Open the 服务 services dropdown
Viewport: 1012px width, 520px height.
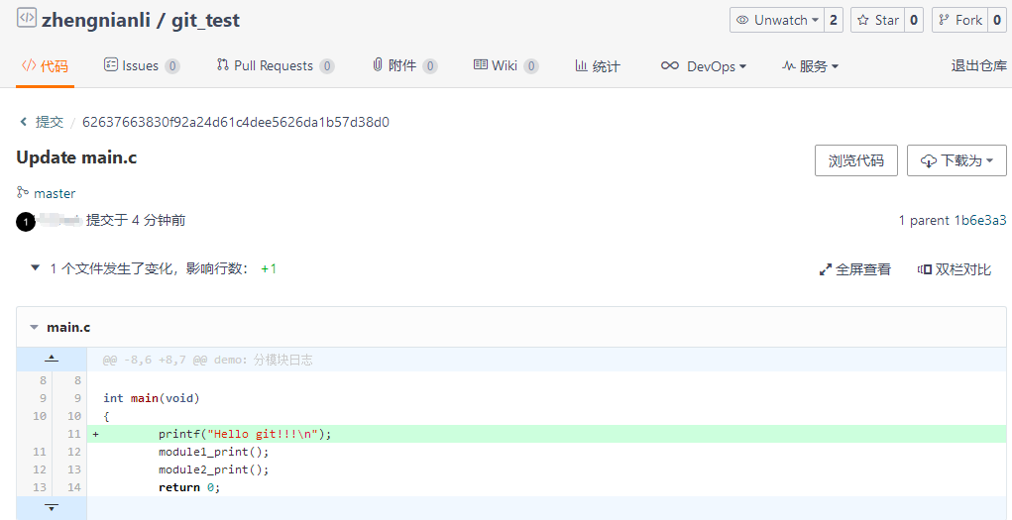click(810, 66)
